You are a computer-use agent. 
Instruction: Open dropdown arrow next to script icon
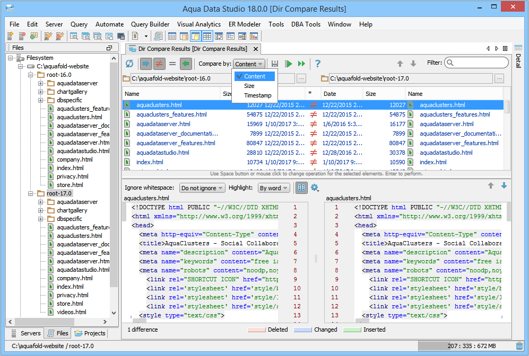tap(146, 36)
